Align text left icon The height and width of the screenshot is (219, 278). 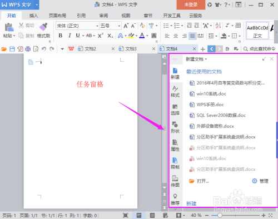tap(167, 36)
